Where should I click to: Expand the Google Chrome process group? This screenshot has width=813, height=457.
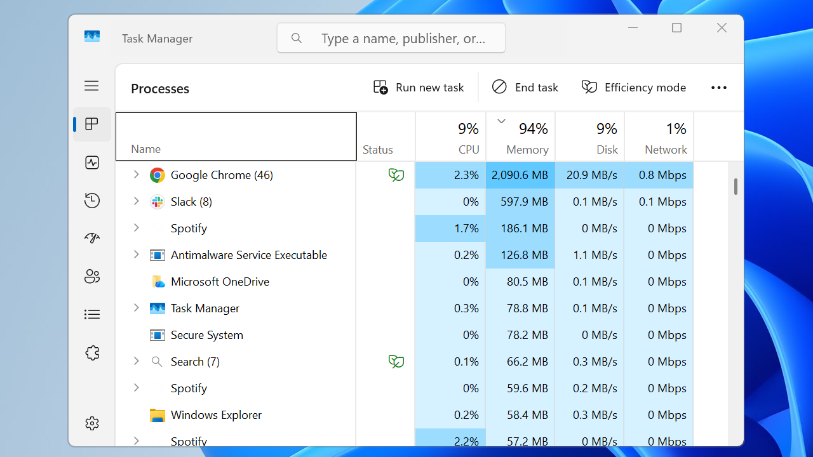136,175
